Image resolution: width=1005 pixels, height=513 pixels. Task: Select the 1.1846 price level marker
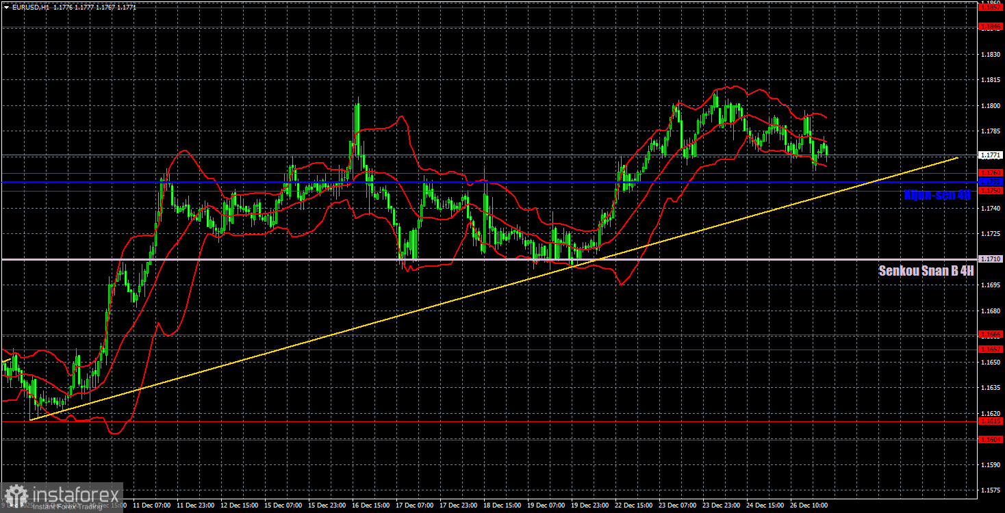point(992,25)
